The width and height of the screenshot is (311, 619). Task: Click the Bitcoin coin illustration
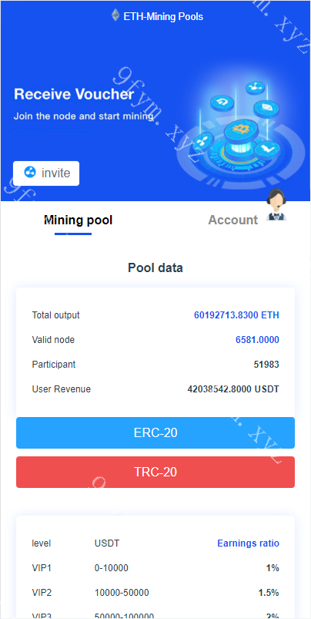(241, 130)
